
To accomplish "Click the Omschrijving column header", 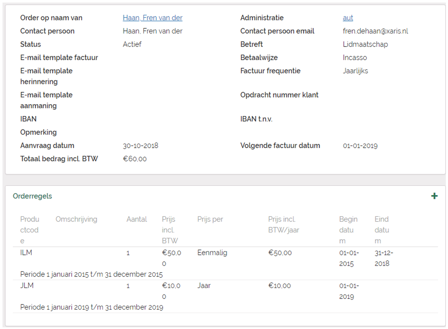I will coord(76,219).
